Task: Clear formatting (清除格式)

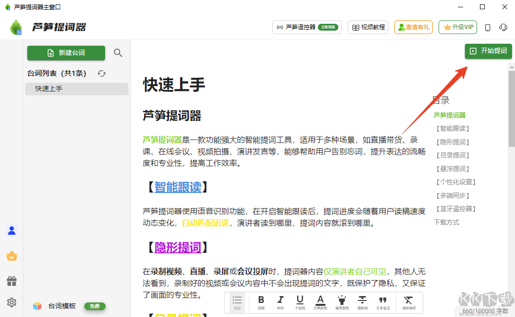Action: 408,302
